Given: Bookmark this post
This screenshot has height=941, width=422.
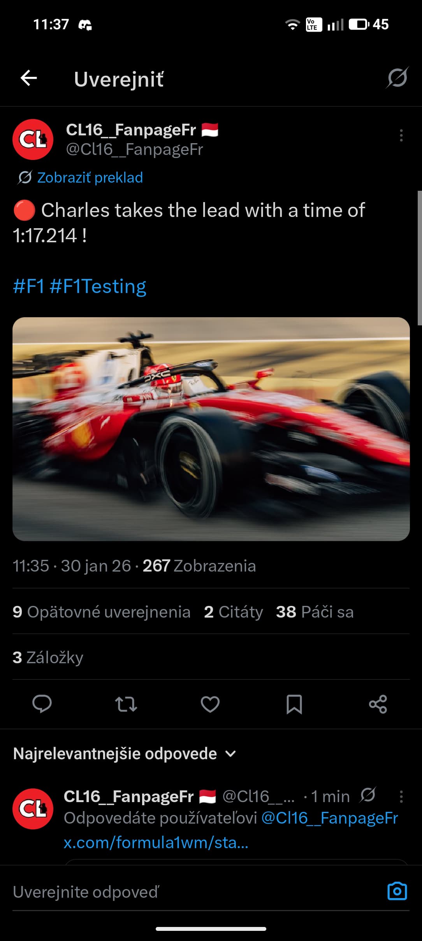Looking at the screenshot, I should pyautogui.click(x=294, y=704).
